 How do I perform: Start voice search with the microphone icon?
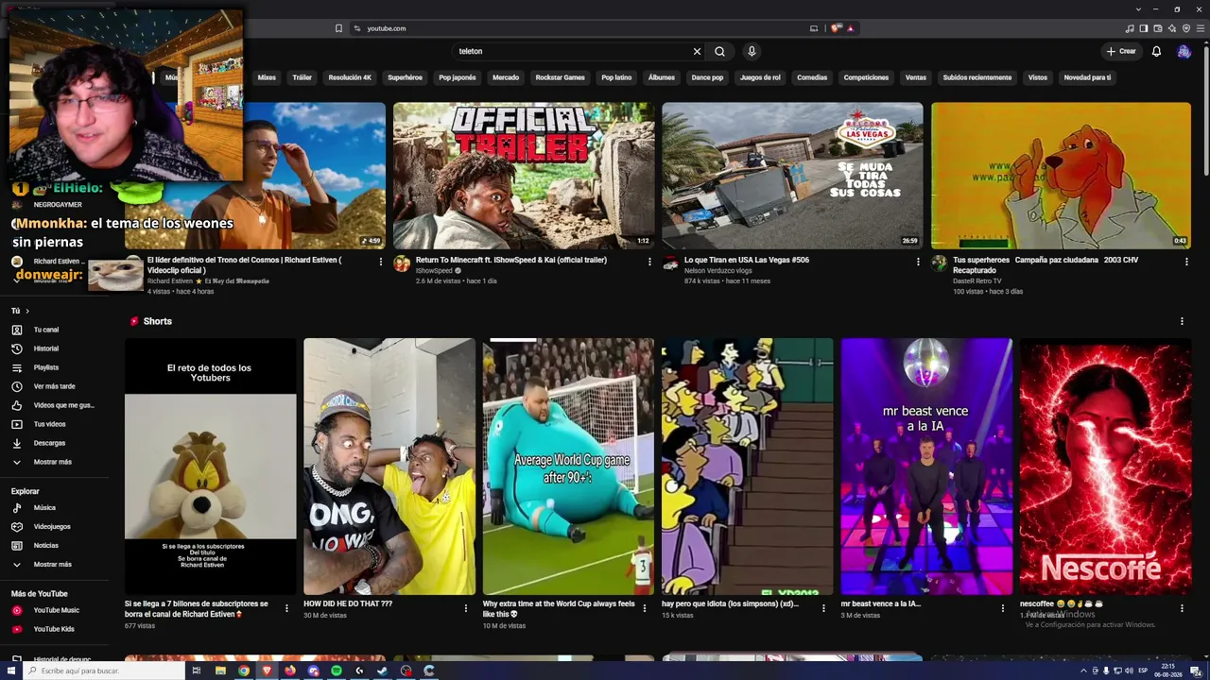(752, 51)
